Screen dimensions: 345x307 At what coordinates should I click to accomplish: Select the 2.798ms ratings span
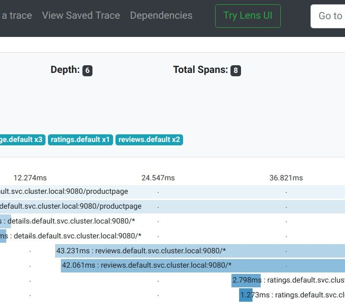246,280
